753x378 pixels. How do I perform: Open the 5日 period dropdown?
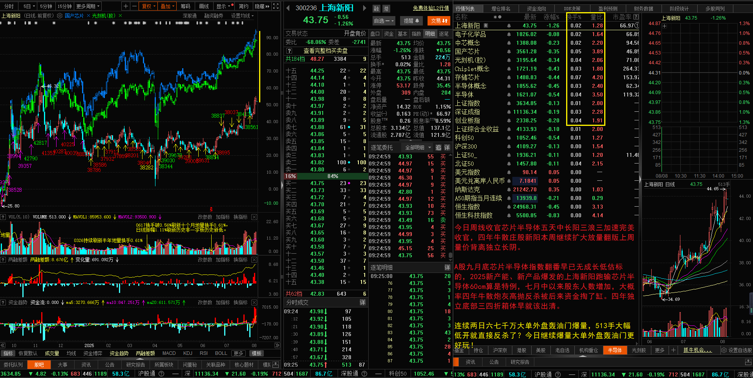(x=29, y=6)
